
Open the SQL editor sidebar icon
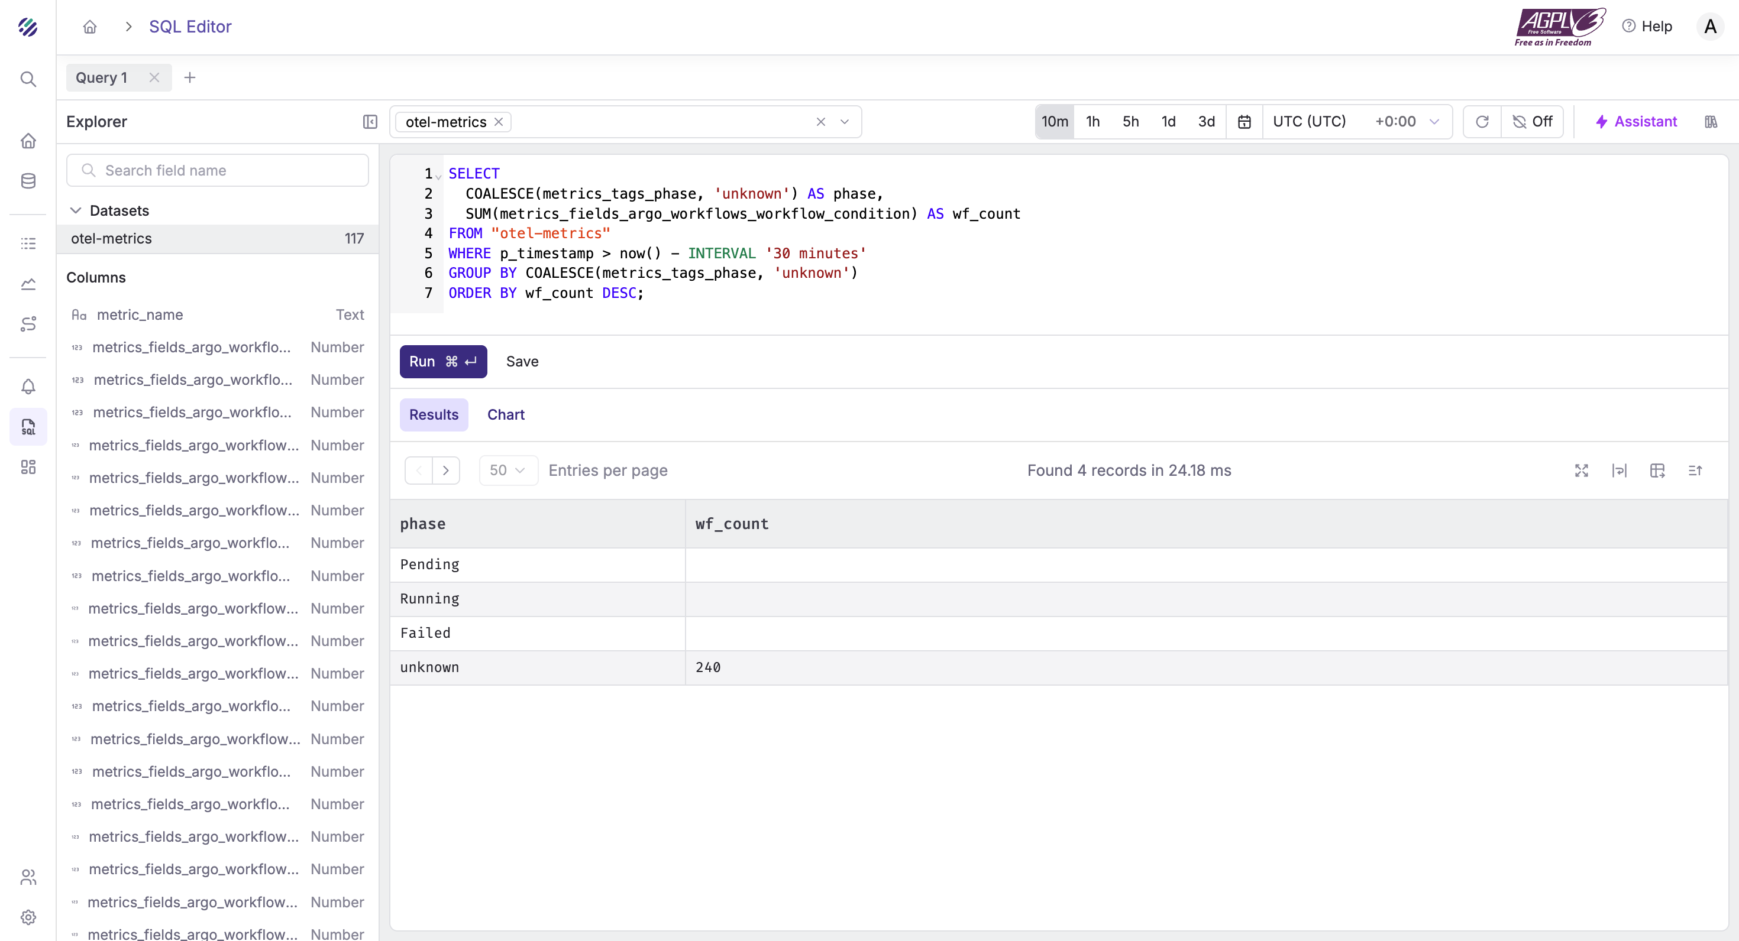pyautogui.click(x=28, y=427)
